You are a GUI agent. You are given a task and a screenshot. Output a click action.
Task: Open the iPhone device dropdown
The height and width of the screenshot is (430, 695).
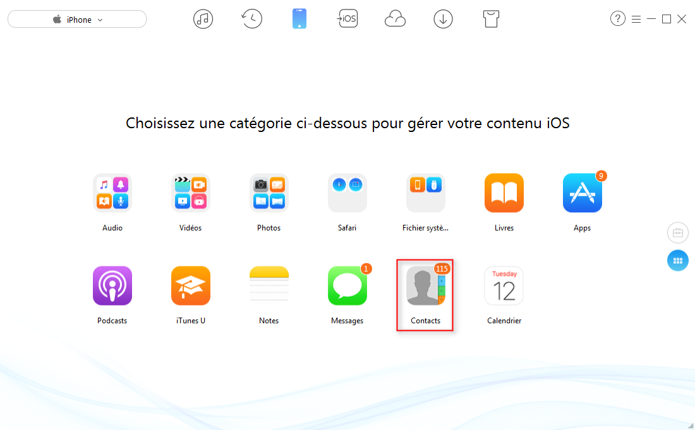coord(77,19)
